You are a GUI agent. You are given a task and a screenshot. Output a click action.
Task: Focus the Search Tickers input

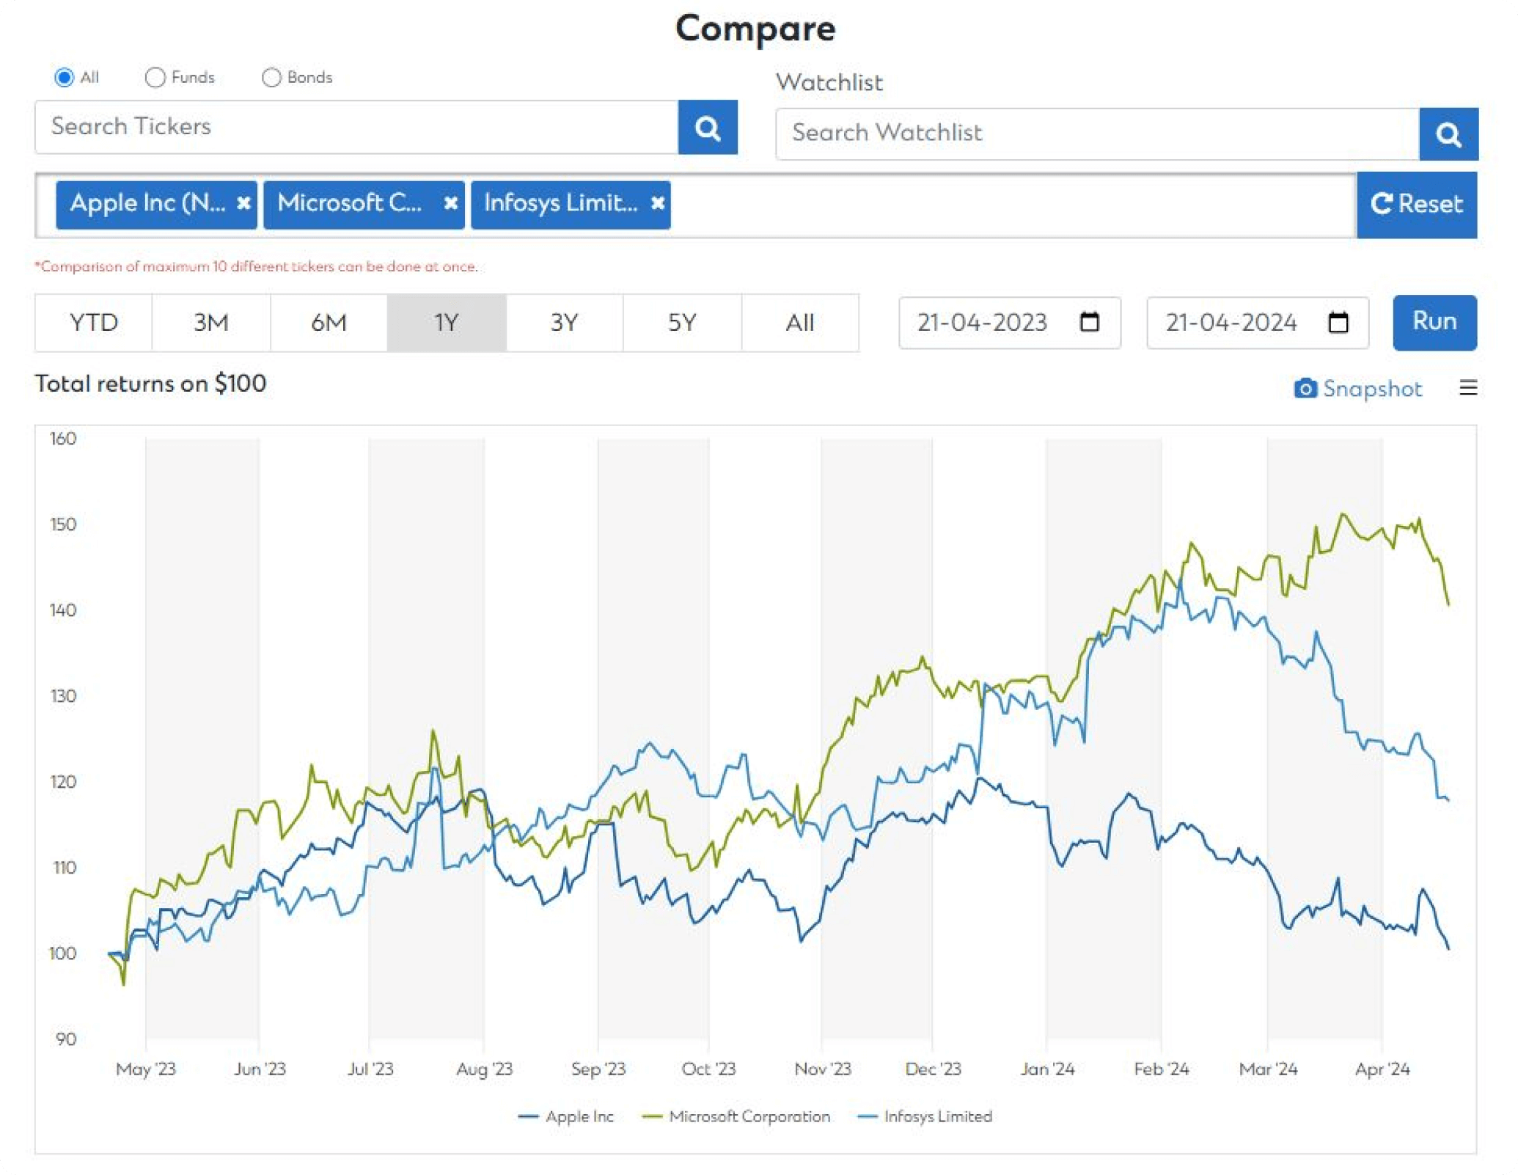(x=356, y=128)
